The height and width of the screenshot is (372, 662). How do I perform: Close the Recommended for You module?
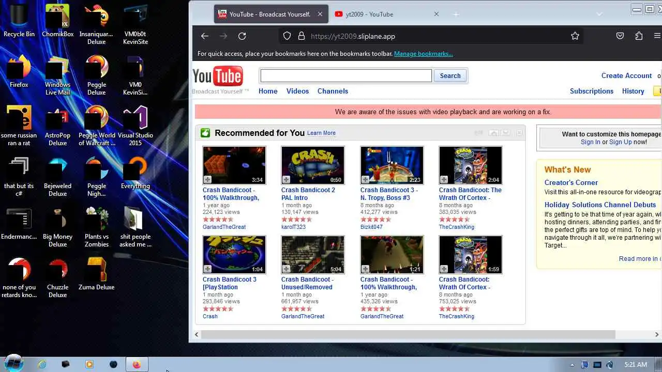tap(519, 133)
